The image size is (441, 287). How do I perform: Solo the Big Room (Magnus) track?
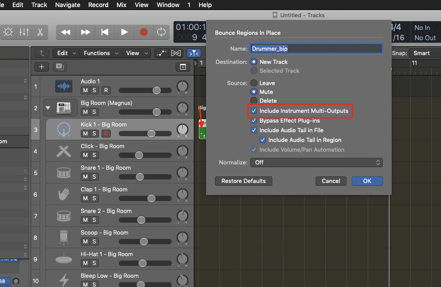coord(94,112)
